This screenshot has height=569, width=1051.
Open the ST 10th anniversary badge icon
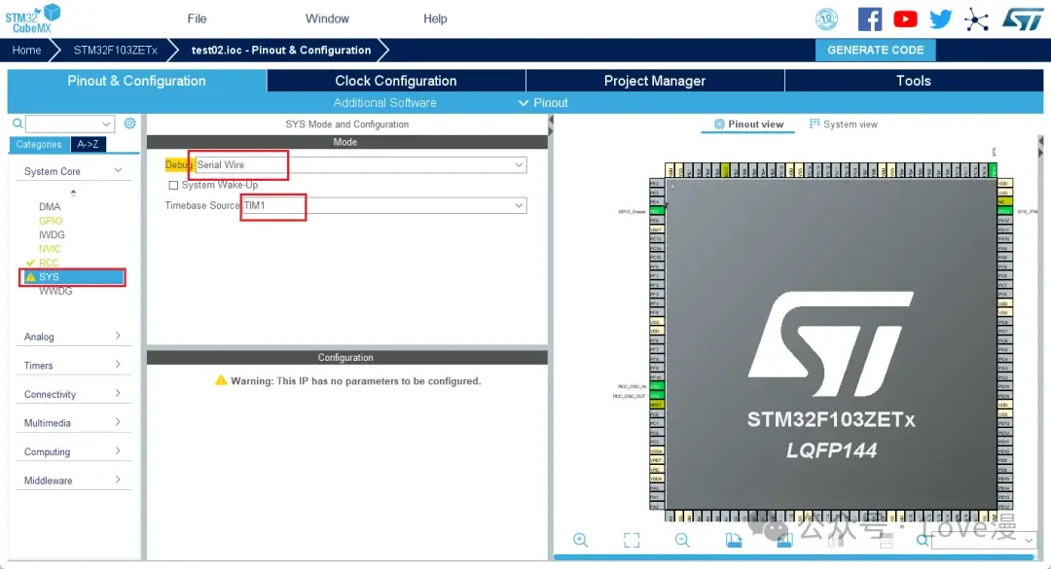pyautogui.click(x=826, y=18)
